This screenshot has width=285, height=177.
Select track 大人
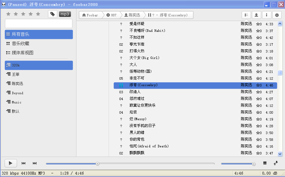tap(195, 65)
